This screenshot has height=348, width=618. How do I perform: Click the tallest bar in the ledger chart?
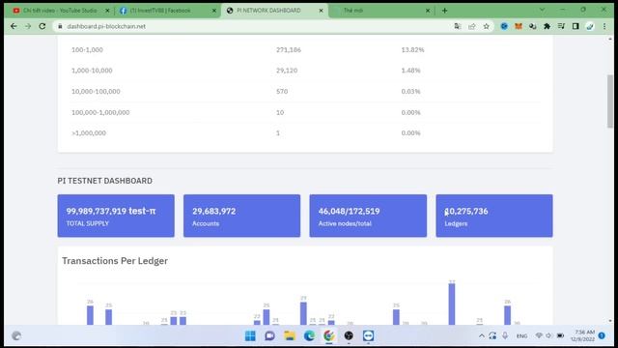click(452, 304)
